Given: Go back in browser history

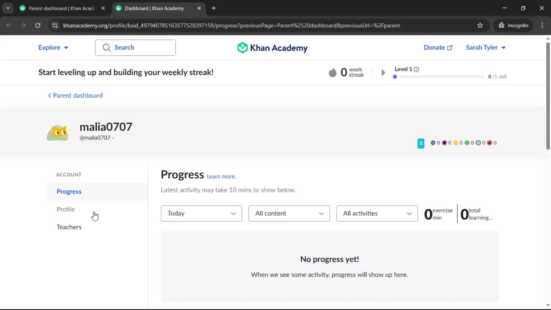Looking at the screenshot, I should 9,26.
